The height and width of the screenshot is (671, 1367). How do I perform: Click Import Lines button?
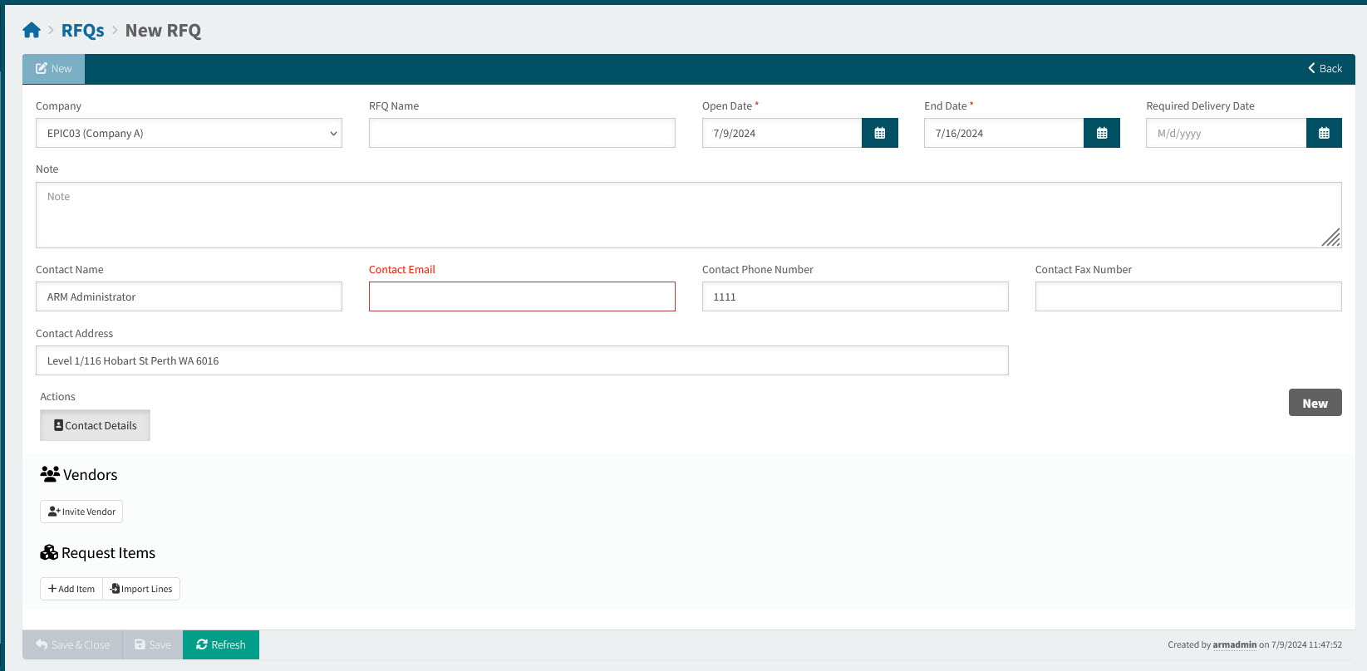coord(141,589)
